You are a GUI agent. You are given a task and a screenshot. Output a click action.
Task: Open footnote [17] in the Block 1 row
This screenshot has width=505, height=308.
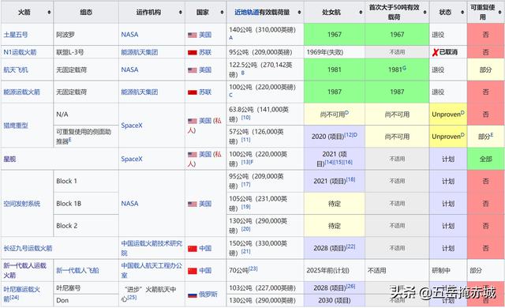pyautogui.click(x=245, y=185)
